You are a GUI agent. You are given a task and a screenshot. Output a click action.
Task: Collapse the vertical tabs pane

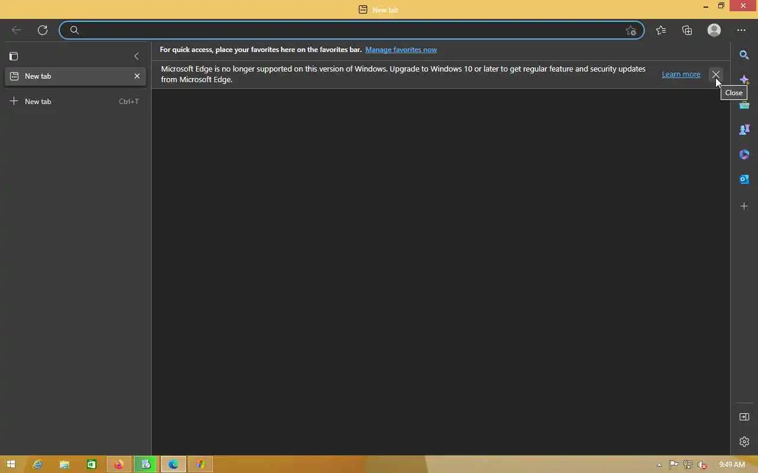click(x=136, y=56)
